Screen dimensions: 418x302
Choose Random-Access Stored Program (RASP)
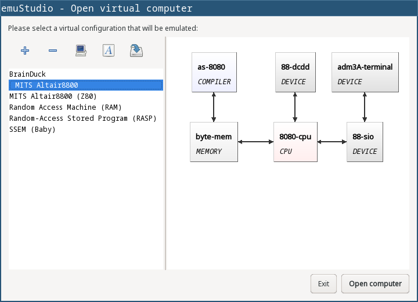86,118
